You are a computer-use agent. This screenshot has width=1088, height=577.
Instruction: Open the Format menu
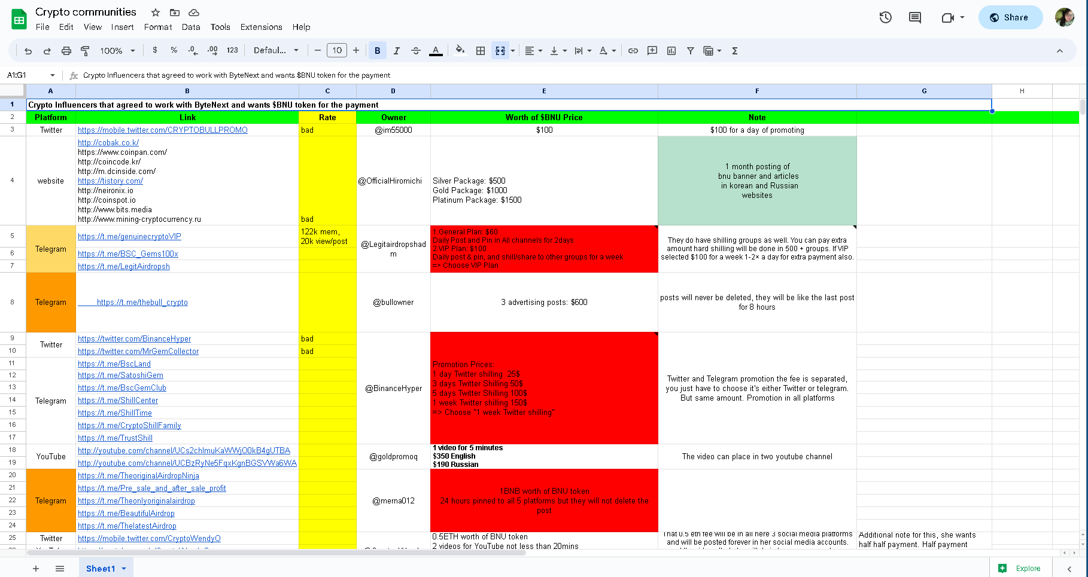(x=158, y=27)
